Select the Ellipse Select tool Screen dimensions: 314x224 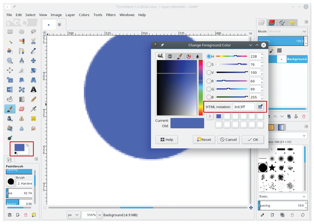click(x=21, y=31)
